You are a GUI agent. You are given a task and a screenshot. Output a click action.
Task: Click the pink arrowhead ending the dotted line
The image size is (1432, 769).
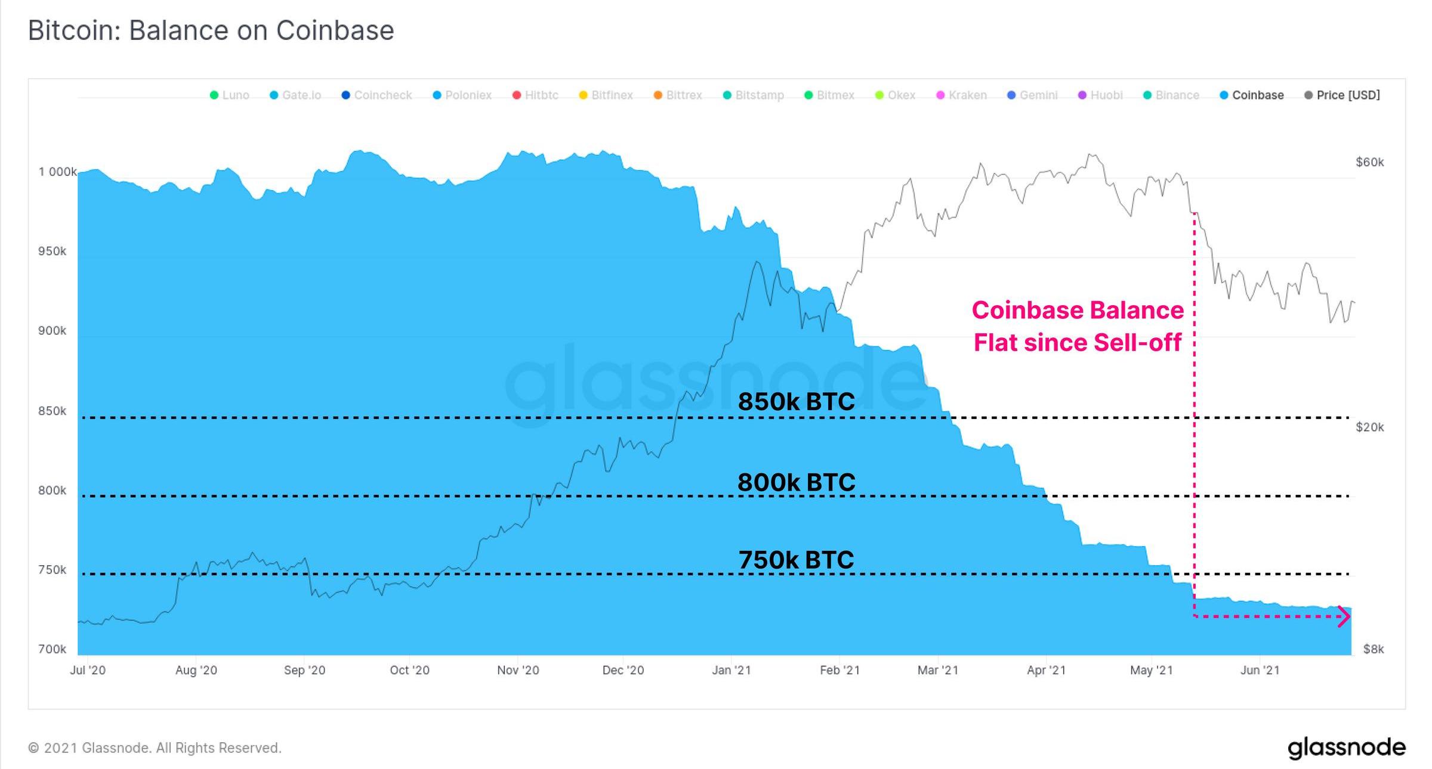tap(1344, 616)
